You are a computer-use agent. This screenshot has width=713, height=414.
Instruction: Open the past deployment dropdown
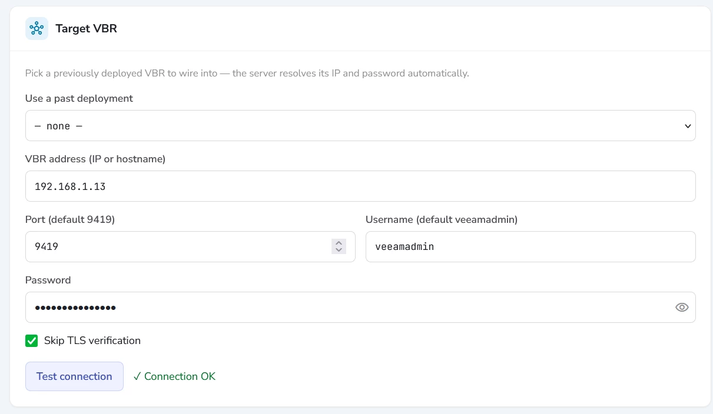(360, 125)
